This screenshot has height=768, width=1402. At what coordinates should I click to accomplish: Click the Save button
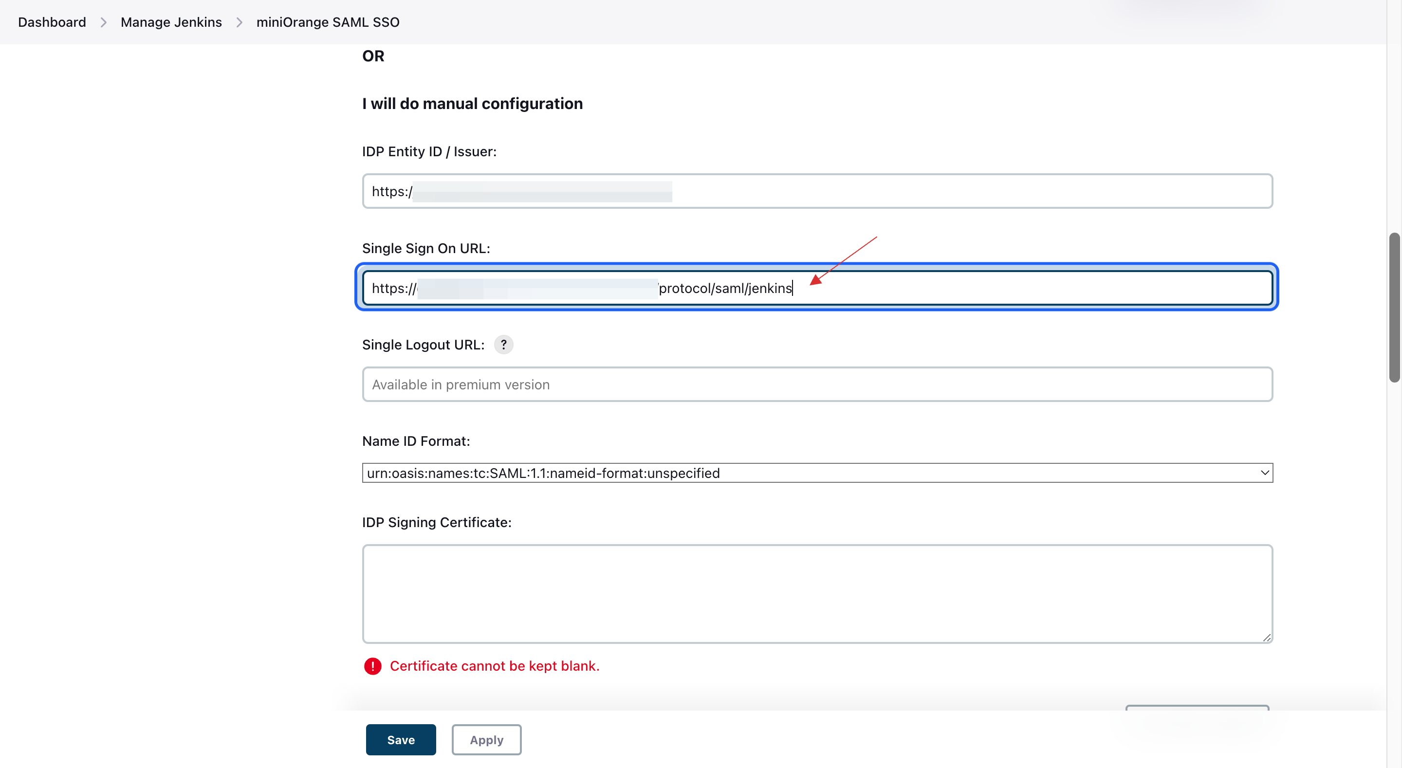click(x=401, y=740)
